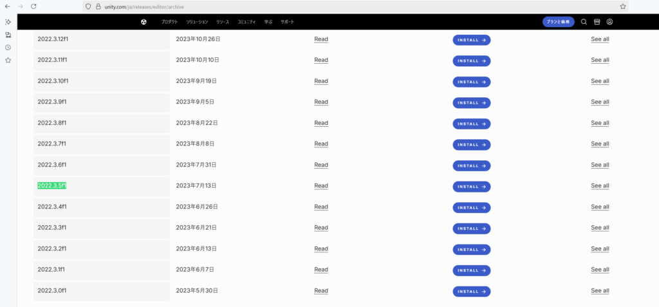This screenshot has height=307, width=659.
Task: Read release notes for 2022.3.3f1
Action: click(x=321, y=228)
